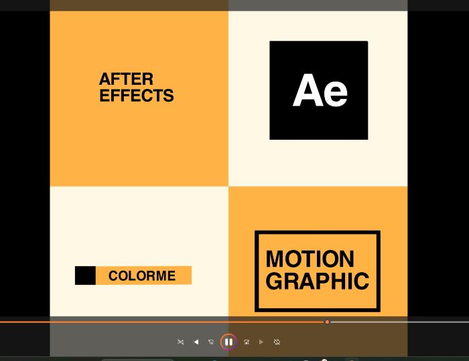Click the COLORME orange label
Screen dimensions: 469x361
point(143,275)
